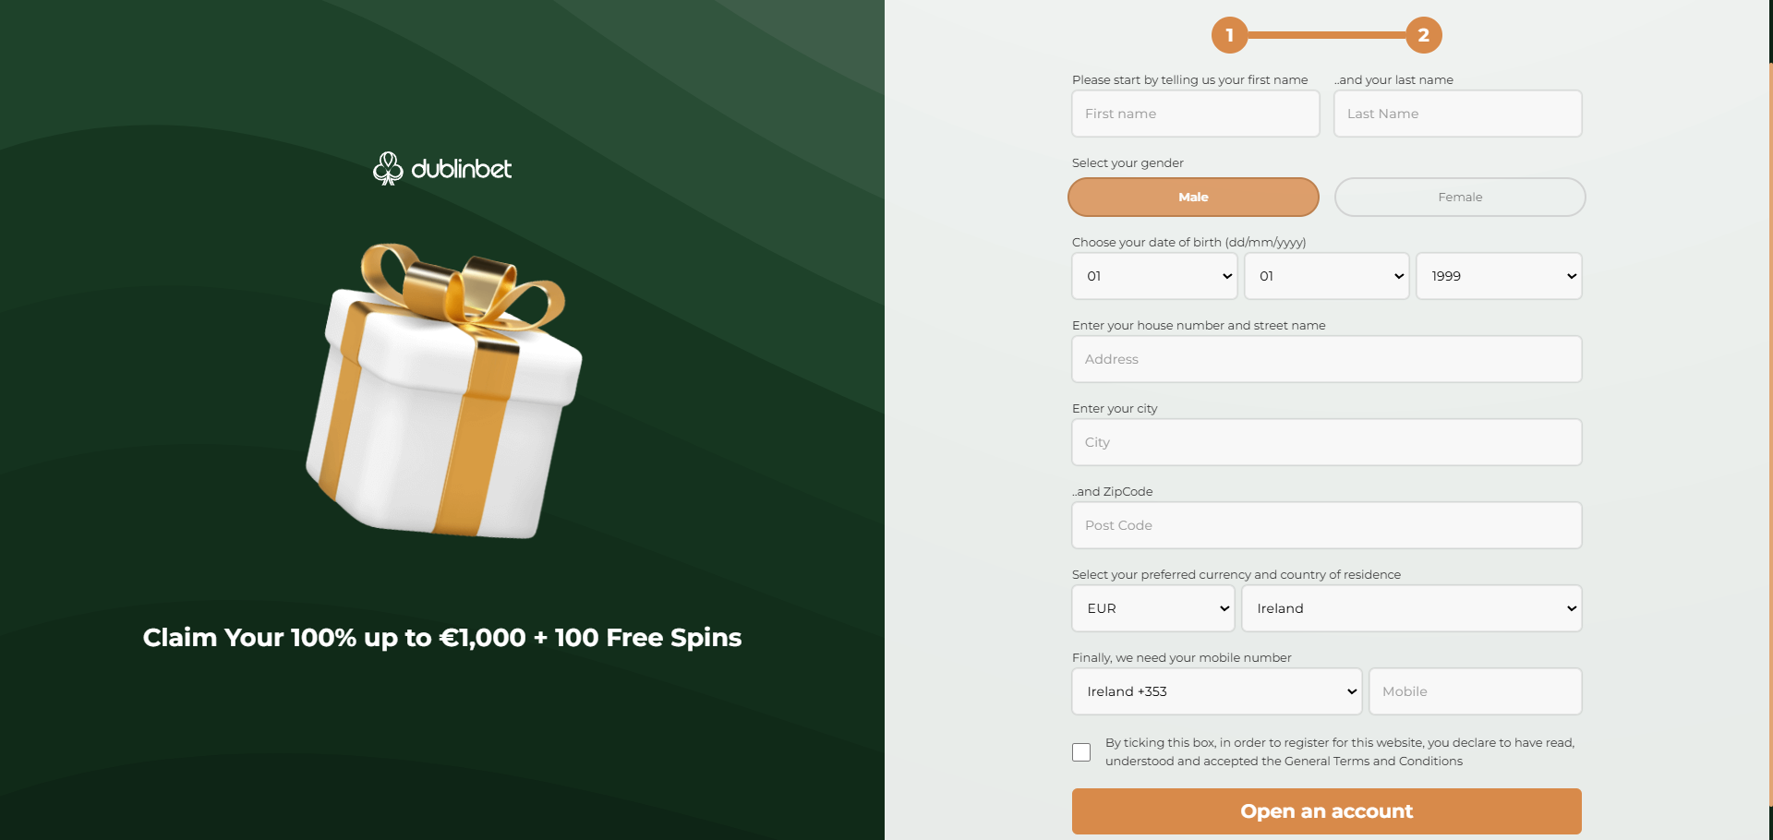
Task: Focus the Address text field
Action: click(x=1326, y=359)
